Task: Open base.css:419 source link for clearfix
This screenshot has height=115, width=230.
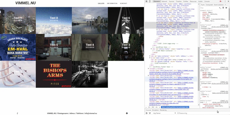Action: click(220, 93)
